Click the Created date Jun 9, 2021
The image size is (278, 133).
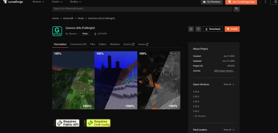click(229, 56)
